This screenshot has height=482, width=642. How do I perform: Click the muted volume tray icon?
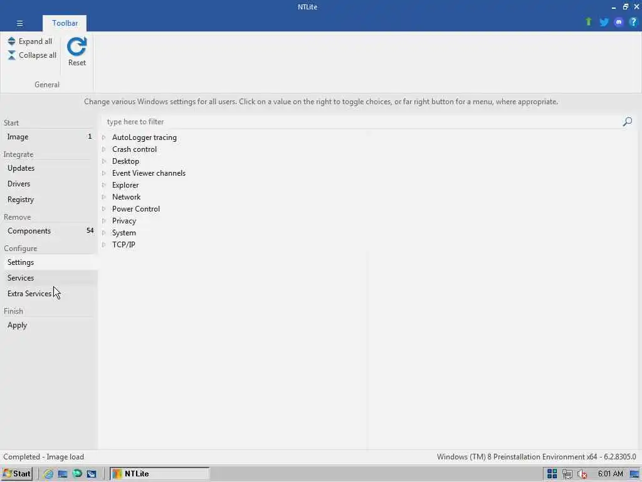pos(582,474)
